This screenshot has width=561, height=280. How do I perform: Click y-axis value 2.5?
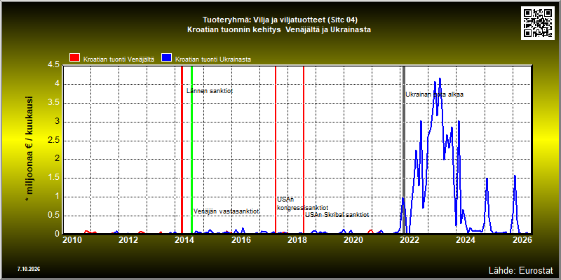pyautogui.click(x=54, y=141)
